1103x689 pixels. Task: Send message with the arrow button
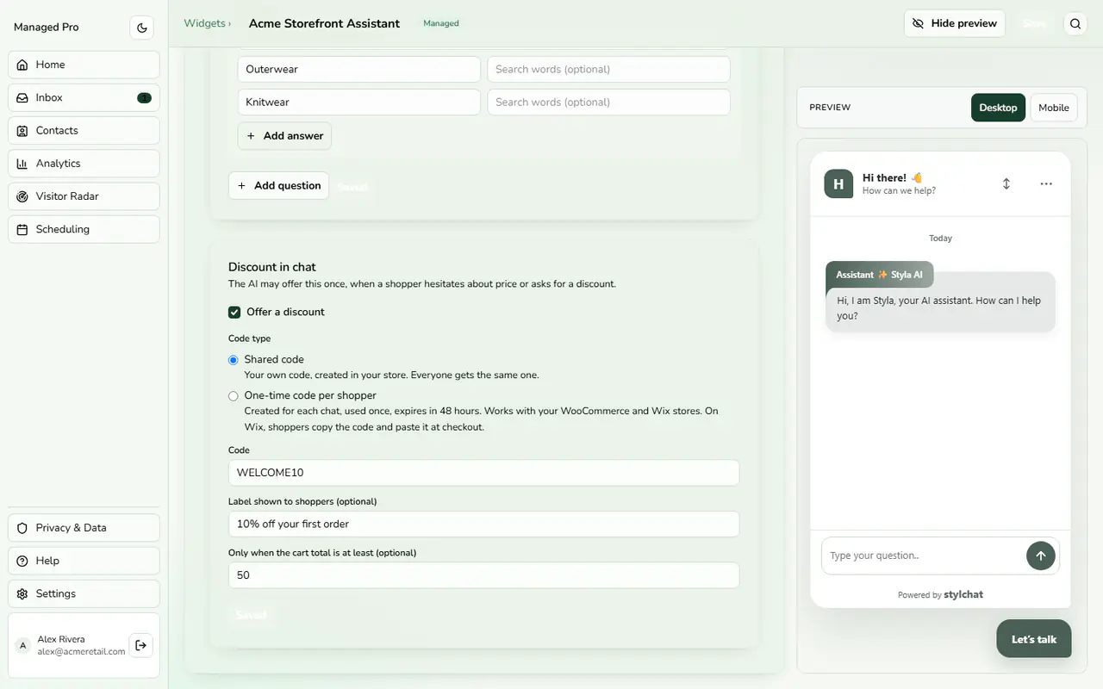point(1040,556)
